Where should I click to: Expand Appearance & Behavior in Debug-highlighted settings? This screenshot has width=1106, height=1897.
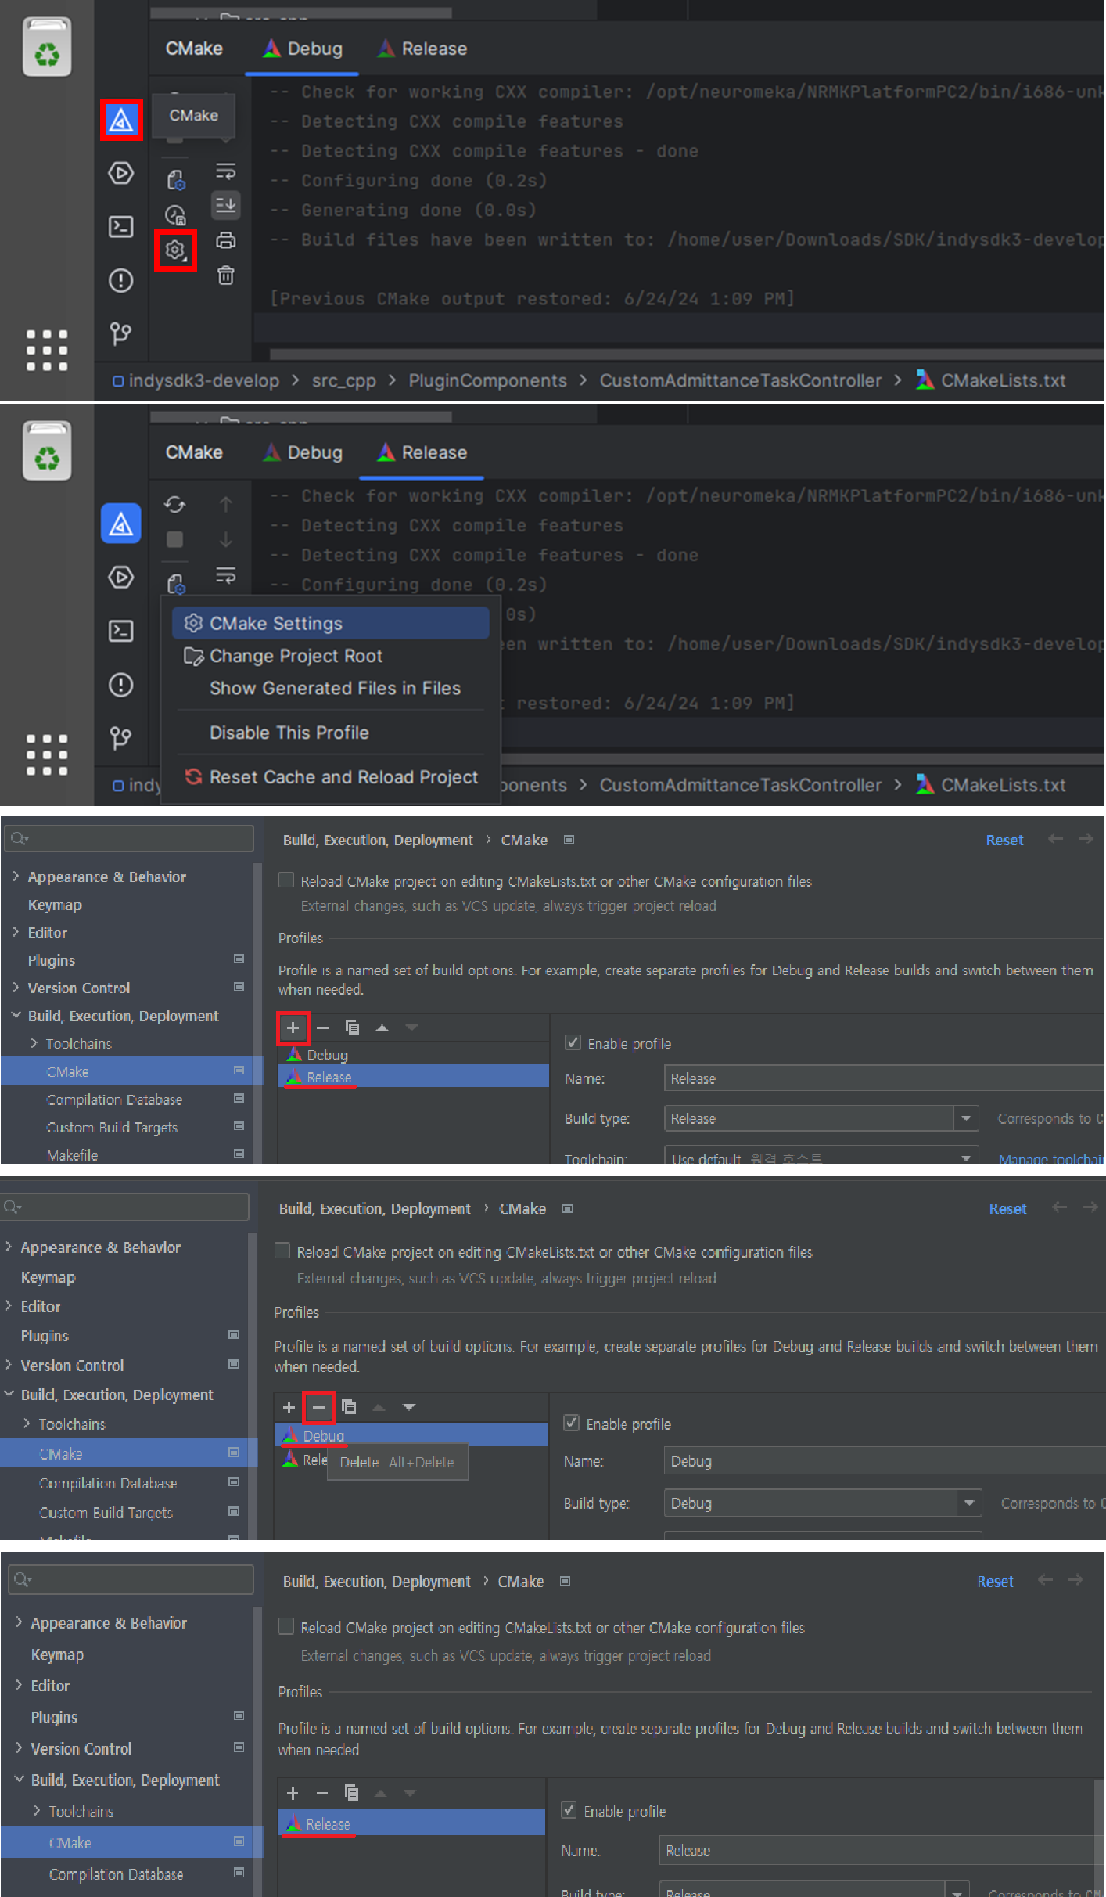click(9, 1247)
